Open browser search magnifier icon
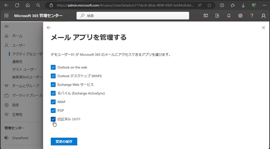This screenshot has height=149, width=270. pos(38,5)
